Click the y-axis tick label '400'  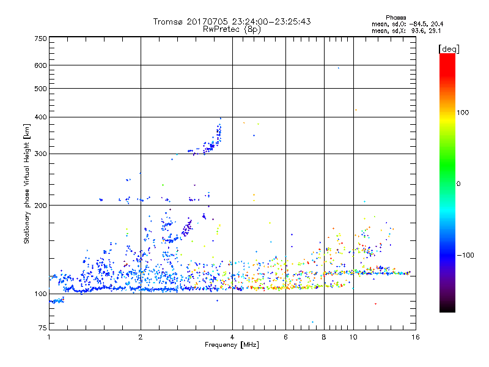[41, 117]
